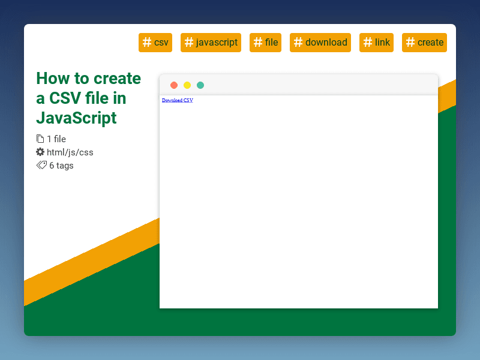
Task: Click the hash icon on the create tag
Action: [x=410, y=43]
